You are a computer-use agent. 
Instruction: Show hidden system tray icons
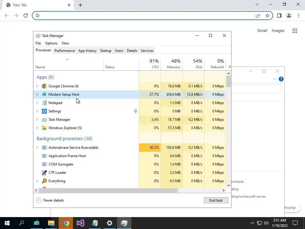(x=252, y=223)
